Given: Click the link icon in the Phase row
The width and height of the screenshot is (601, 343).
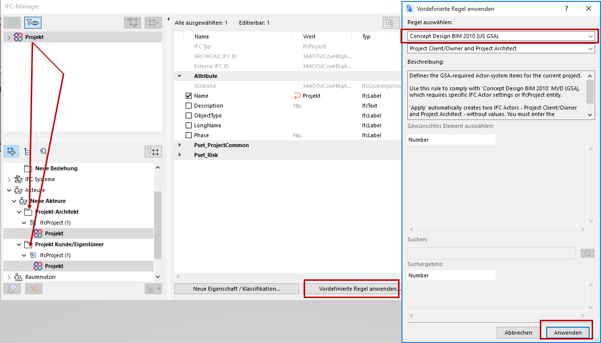Looking at the screenshot, I should click(297, 135).
